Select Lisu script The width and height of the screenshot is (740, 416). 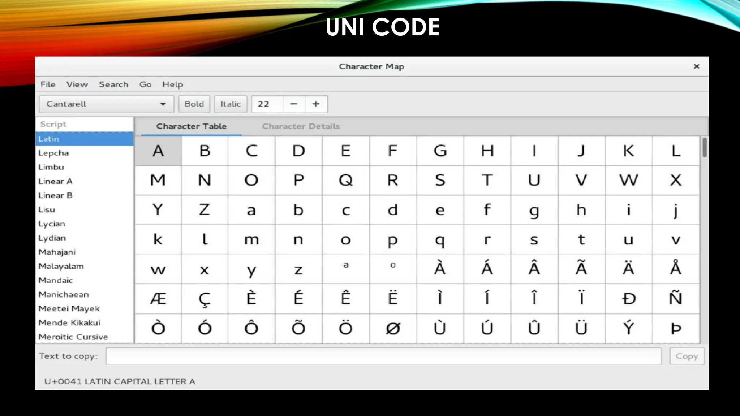click(x=85, y=210)
